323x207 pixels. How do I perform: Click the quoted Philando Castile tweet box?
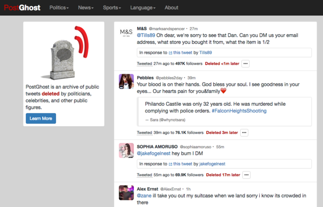224,112
